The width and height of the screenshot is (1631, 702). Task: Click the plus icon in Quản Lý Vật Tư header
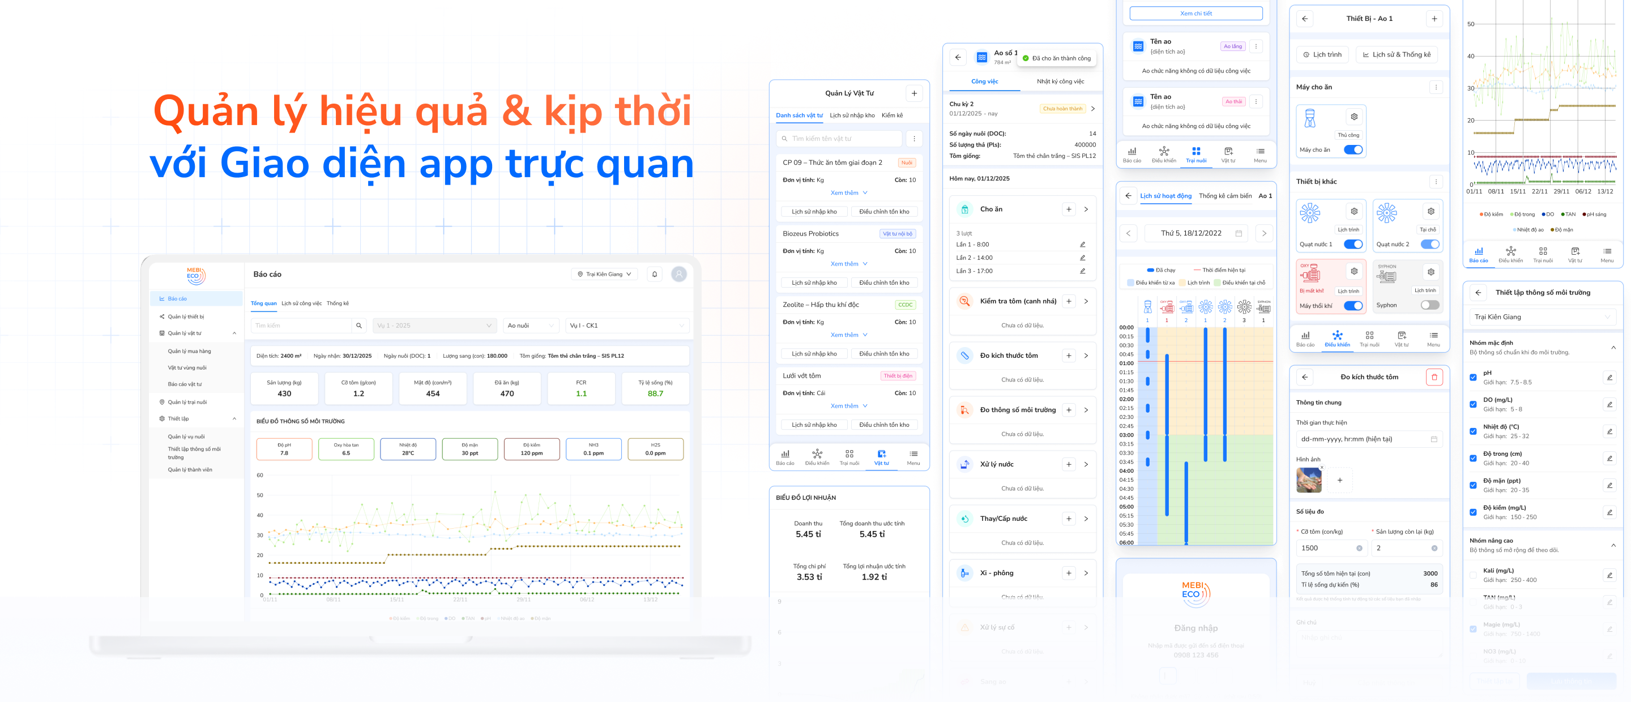(x=913, y=93)
